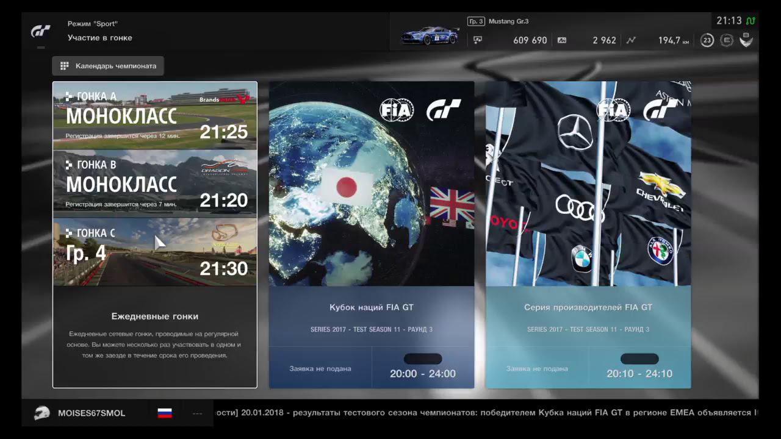The height and width of the screenshot is (439, 781).
Task: Click the 609 690 credits value
Action: [530, 40]
